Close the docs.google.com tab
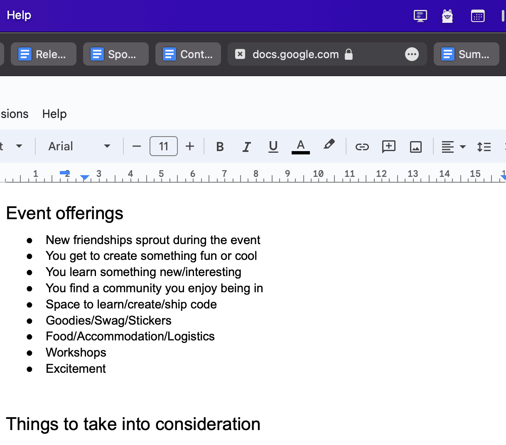The image size is (506, 445). pyautogui.click(x=240, y=54)
